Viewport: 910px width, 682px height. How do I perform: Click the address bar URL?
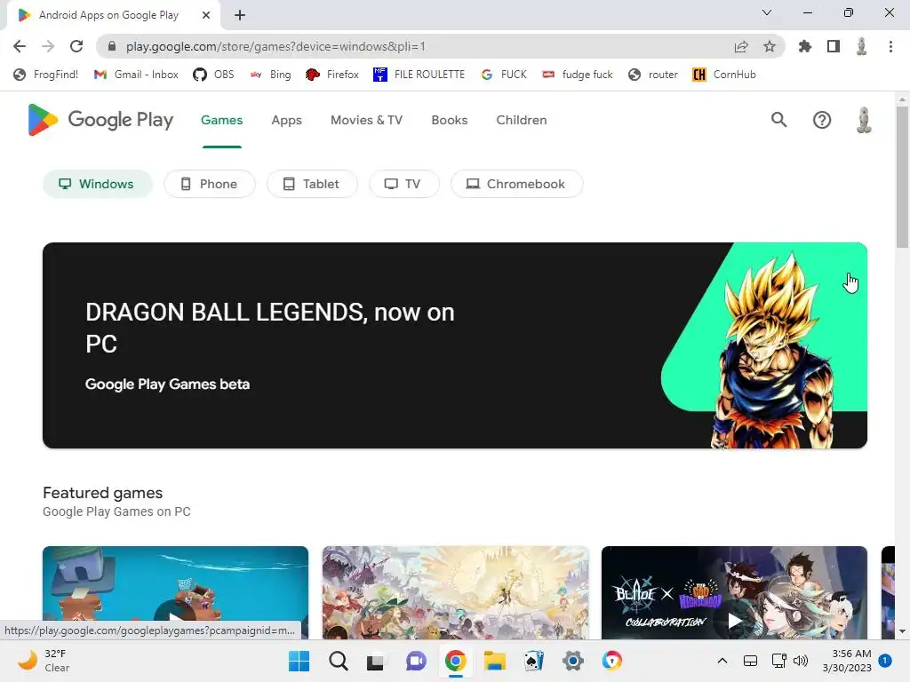[275, 46]
